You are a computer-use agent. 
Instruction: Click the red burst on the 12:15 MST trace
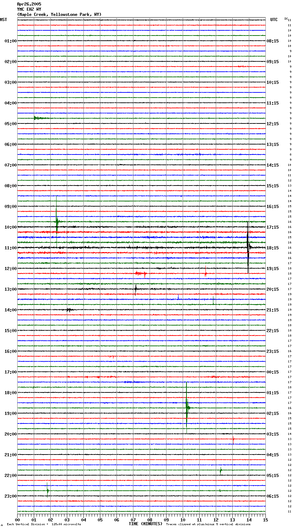pos(141,273)
